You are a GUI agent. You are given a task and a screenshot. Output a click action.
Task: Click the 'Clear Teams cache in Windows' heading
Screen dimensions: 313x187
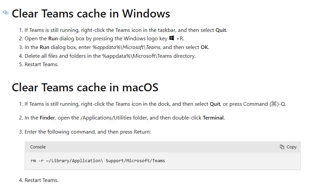[91, 13]
